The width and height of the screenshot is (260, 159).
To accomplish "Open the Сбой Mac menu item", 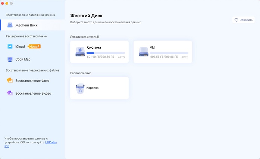I will pyautogui.click(x=22, y=59).
